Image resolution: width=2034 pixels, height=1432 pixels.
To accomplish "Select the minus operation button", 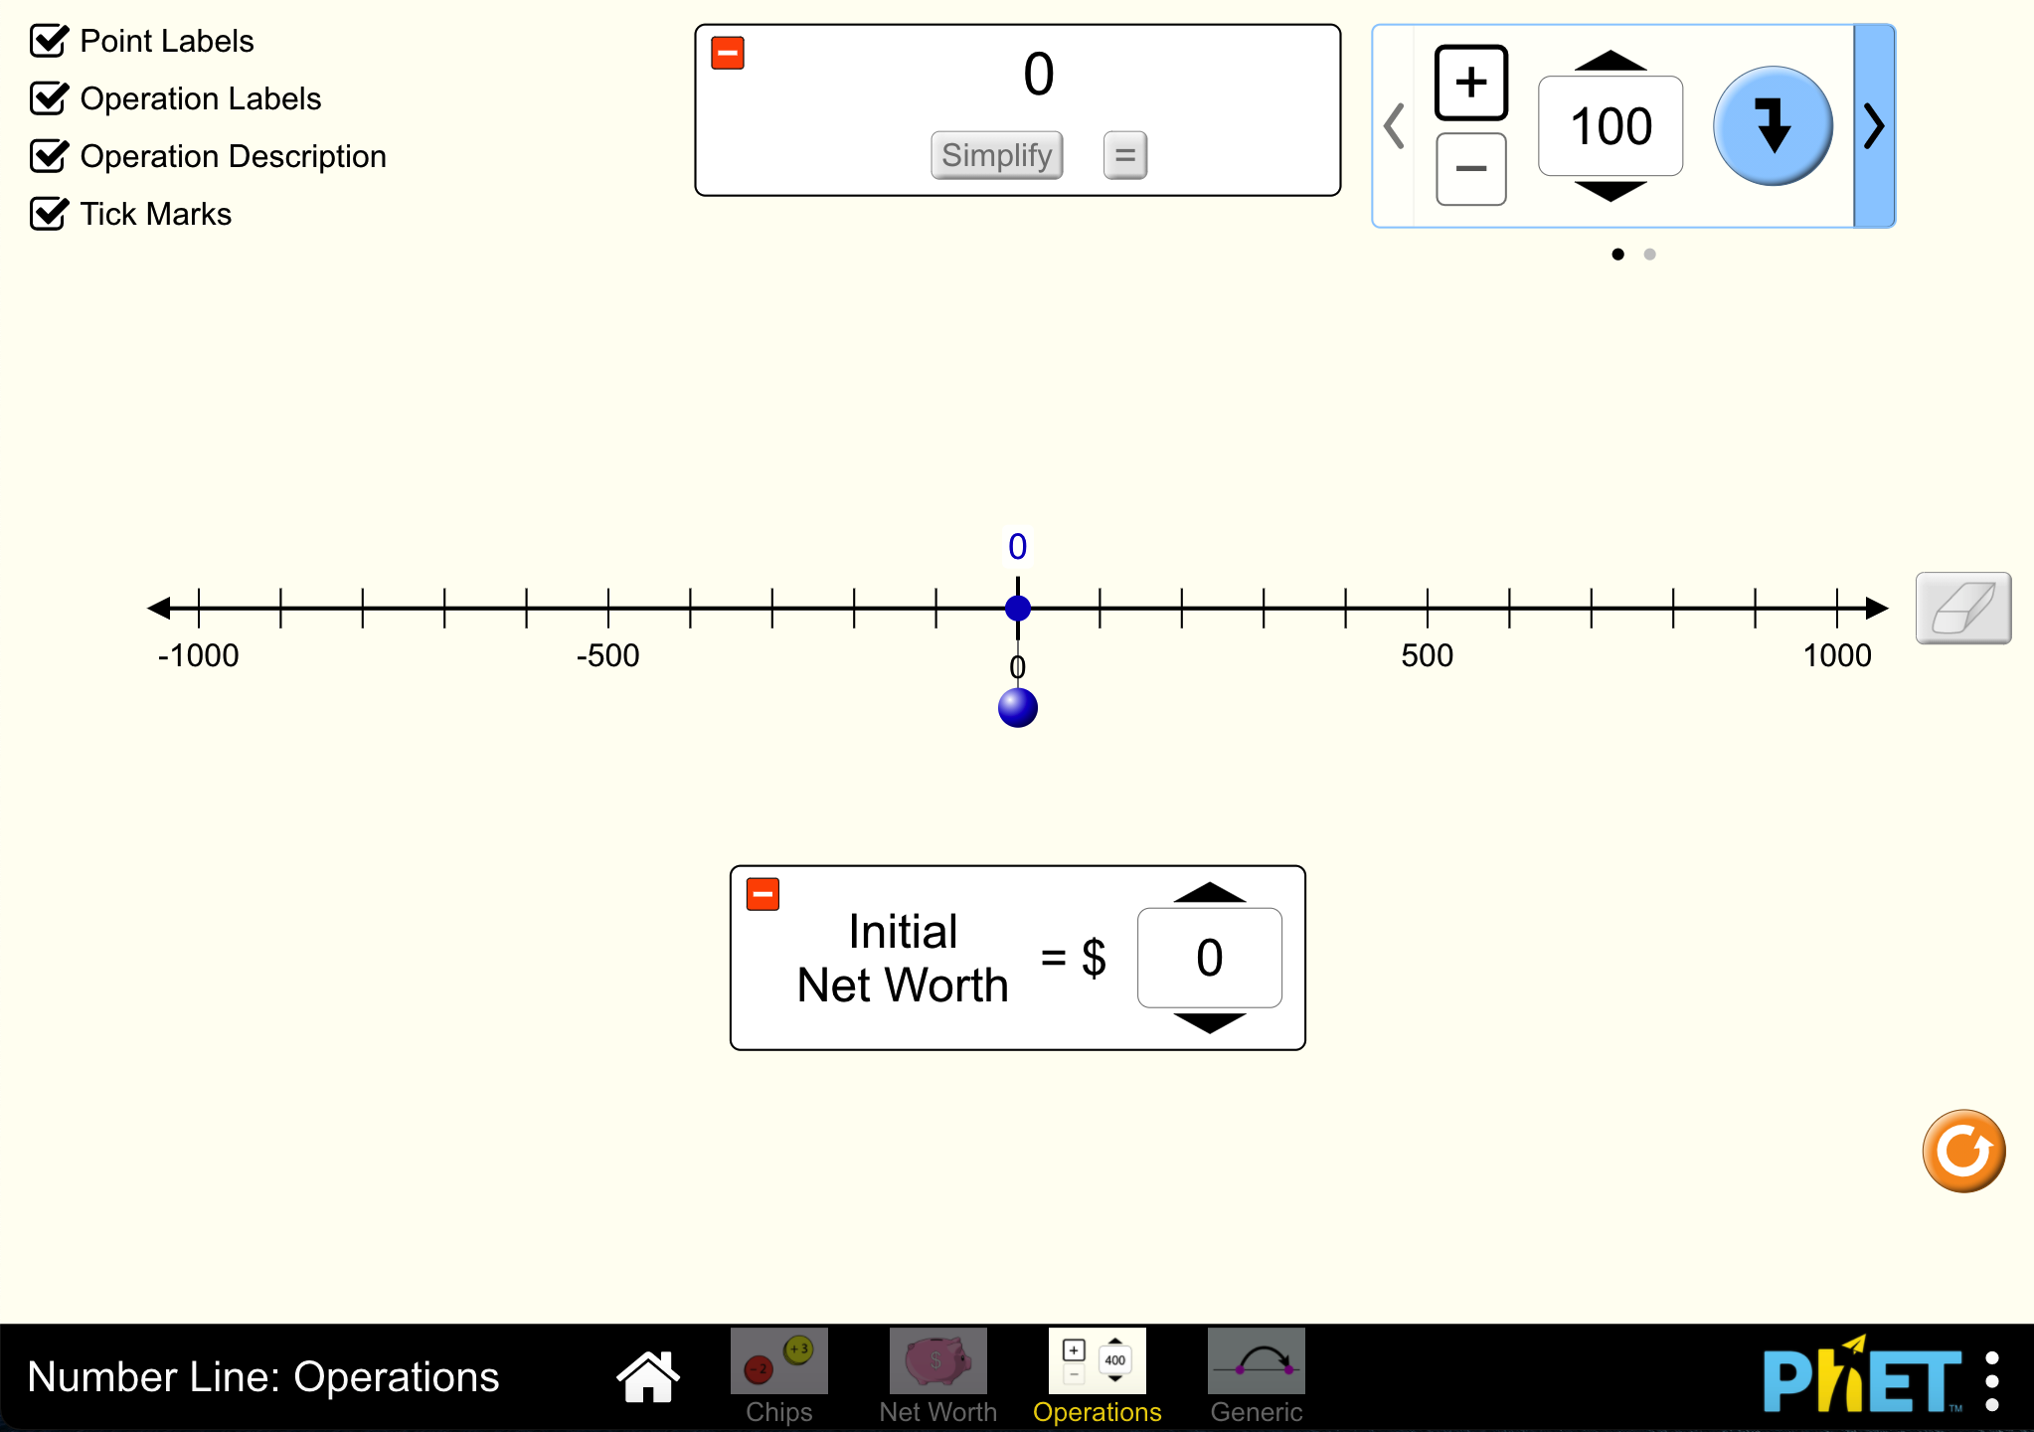I will [1470, 169].
